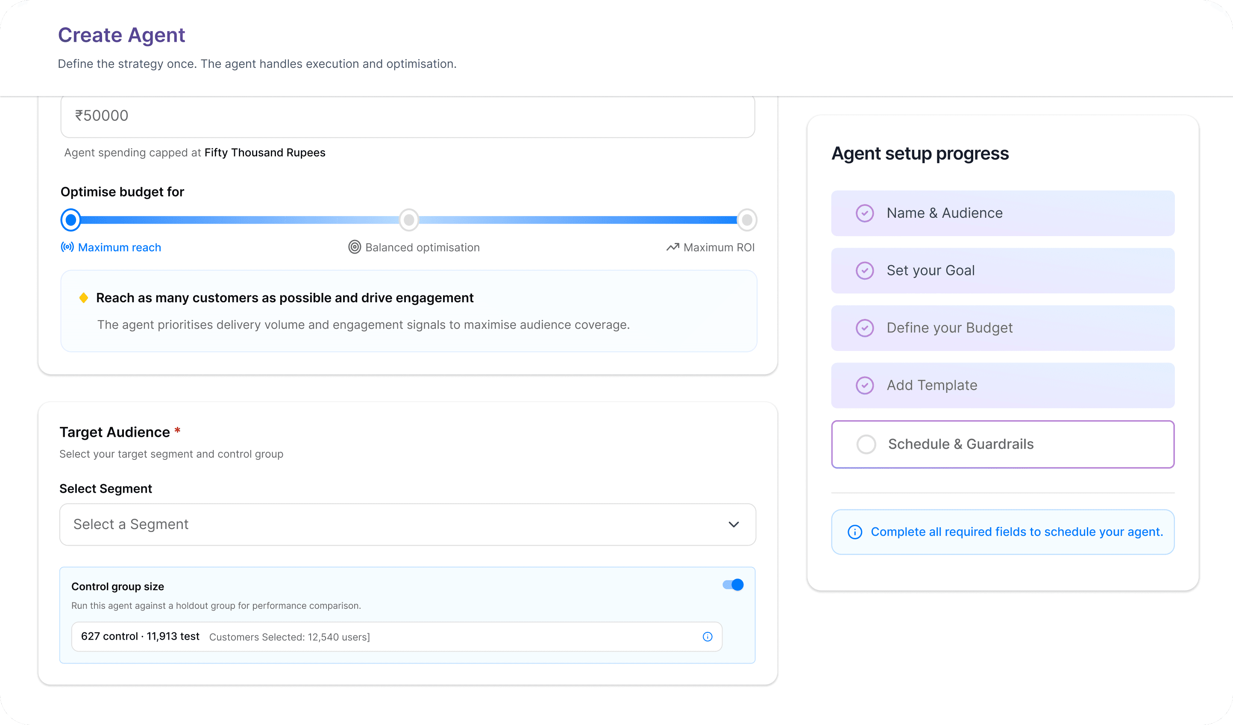Image resolution: width=1233 pixels, height=725 pixels.
Task: Click the ₹50000 budget input field
Action: [x=407, y=116]
